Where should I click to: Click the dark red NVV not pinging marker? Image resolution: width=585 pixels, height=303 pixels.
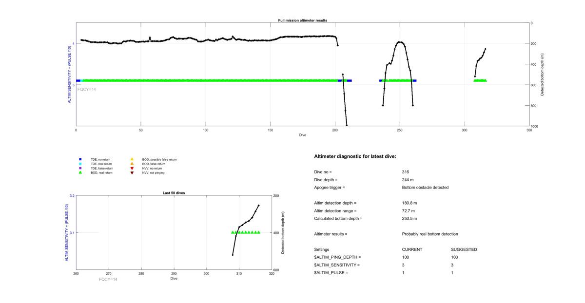click(x=132, y=172)
